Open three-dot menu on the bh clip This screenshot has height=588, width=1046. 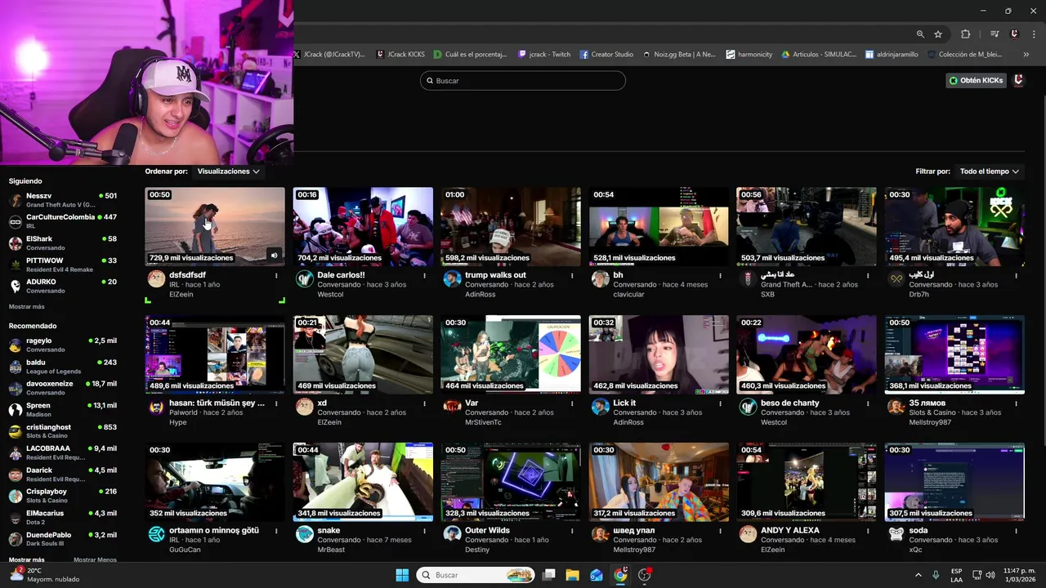coord(720,276)
